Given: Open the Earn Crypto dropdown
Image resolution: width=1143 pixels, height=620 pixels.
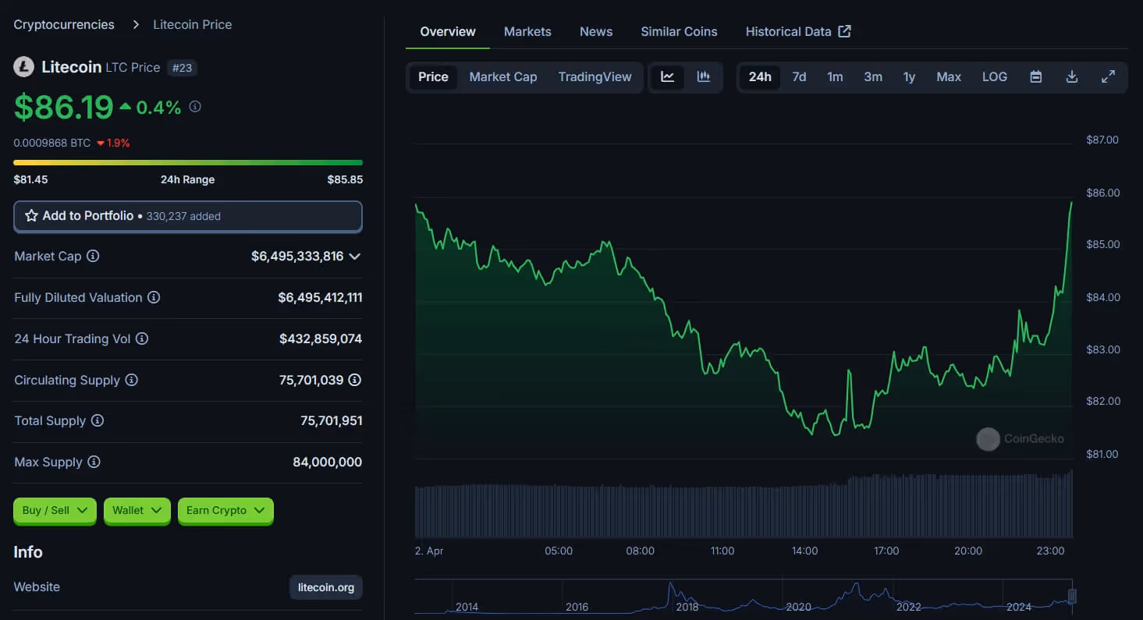Looking at the screenshot, I should pos(225,510).
